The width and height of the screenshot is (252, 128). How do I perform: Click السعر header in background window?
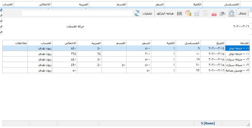click(146, 4)
